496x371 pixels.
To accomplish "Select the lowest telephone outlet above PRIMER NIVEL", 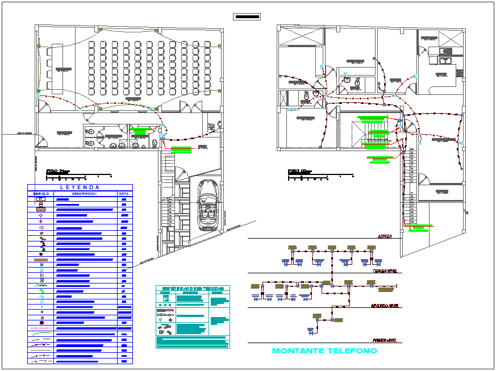I will point(310,330).
